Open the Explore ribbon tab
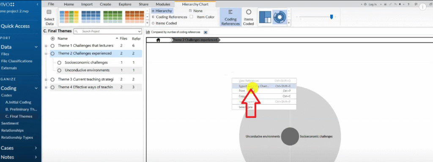433x162 pixels. point(125,4)
